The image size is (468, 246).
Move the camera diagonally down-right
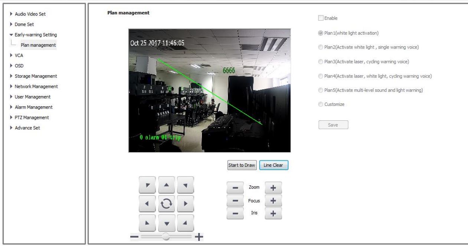186,222
